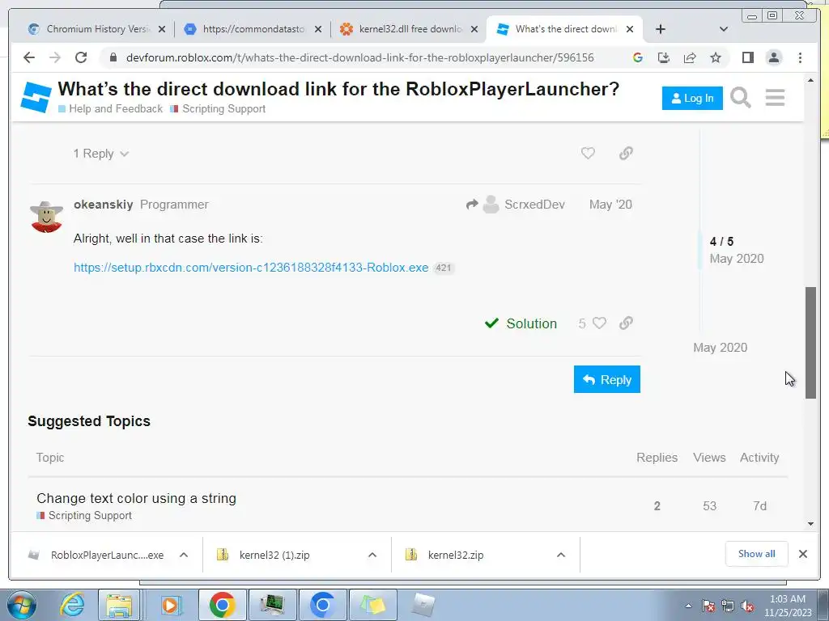Viewport: 829px width, 621px height.
Task: Click the site padlock icon
Action: pos(113,57)
